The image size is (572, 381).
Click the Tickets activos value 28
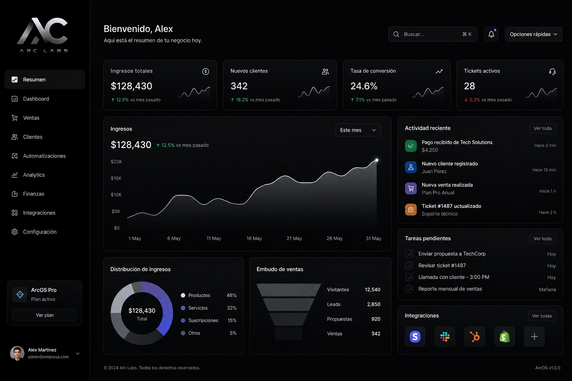point(469,86)
